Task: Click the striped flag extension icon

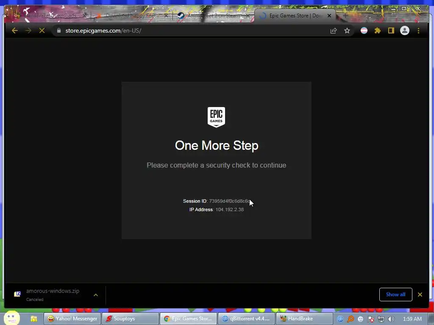Action: click(364, 30)
